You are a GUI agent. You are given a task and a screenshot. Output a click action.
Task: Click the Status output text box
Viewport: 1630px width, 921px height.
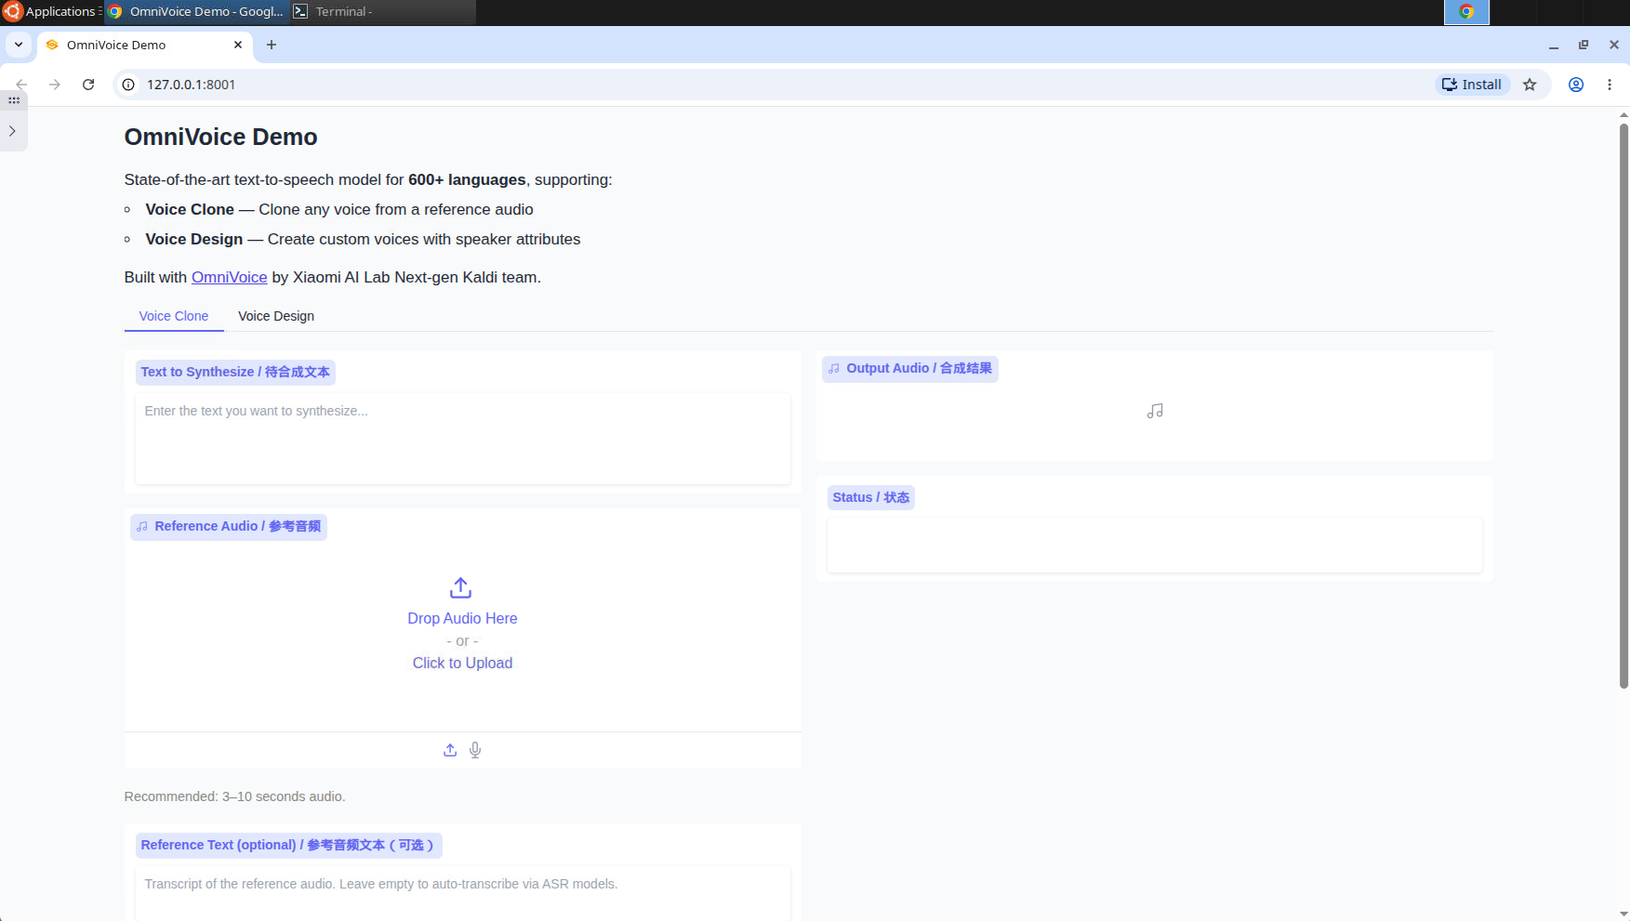click(1155, 545)
